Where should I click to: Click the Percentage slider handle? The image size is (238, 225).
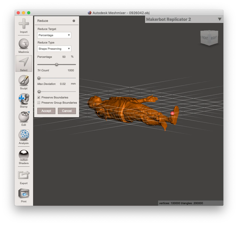pos(57,65)
